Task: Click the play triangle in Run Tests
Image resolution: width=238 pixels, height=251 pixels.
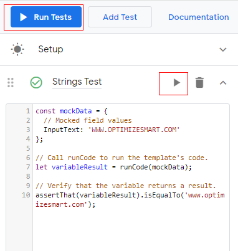Action: [x=24, y=17]
